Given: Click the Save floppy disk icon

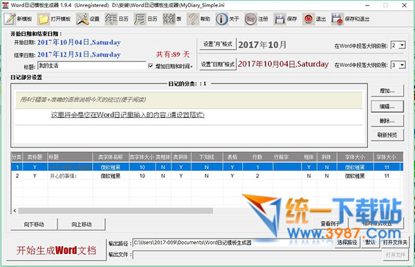Looking at the screenshot, I should point(279,19).
